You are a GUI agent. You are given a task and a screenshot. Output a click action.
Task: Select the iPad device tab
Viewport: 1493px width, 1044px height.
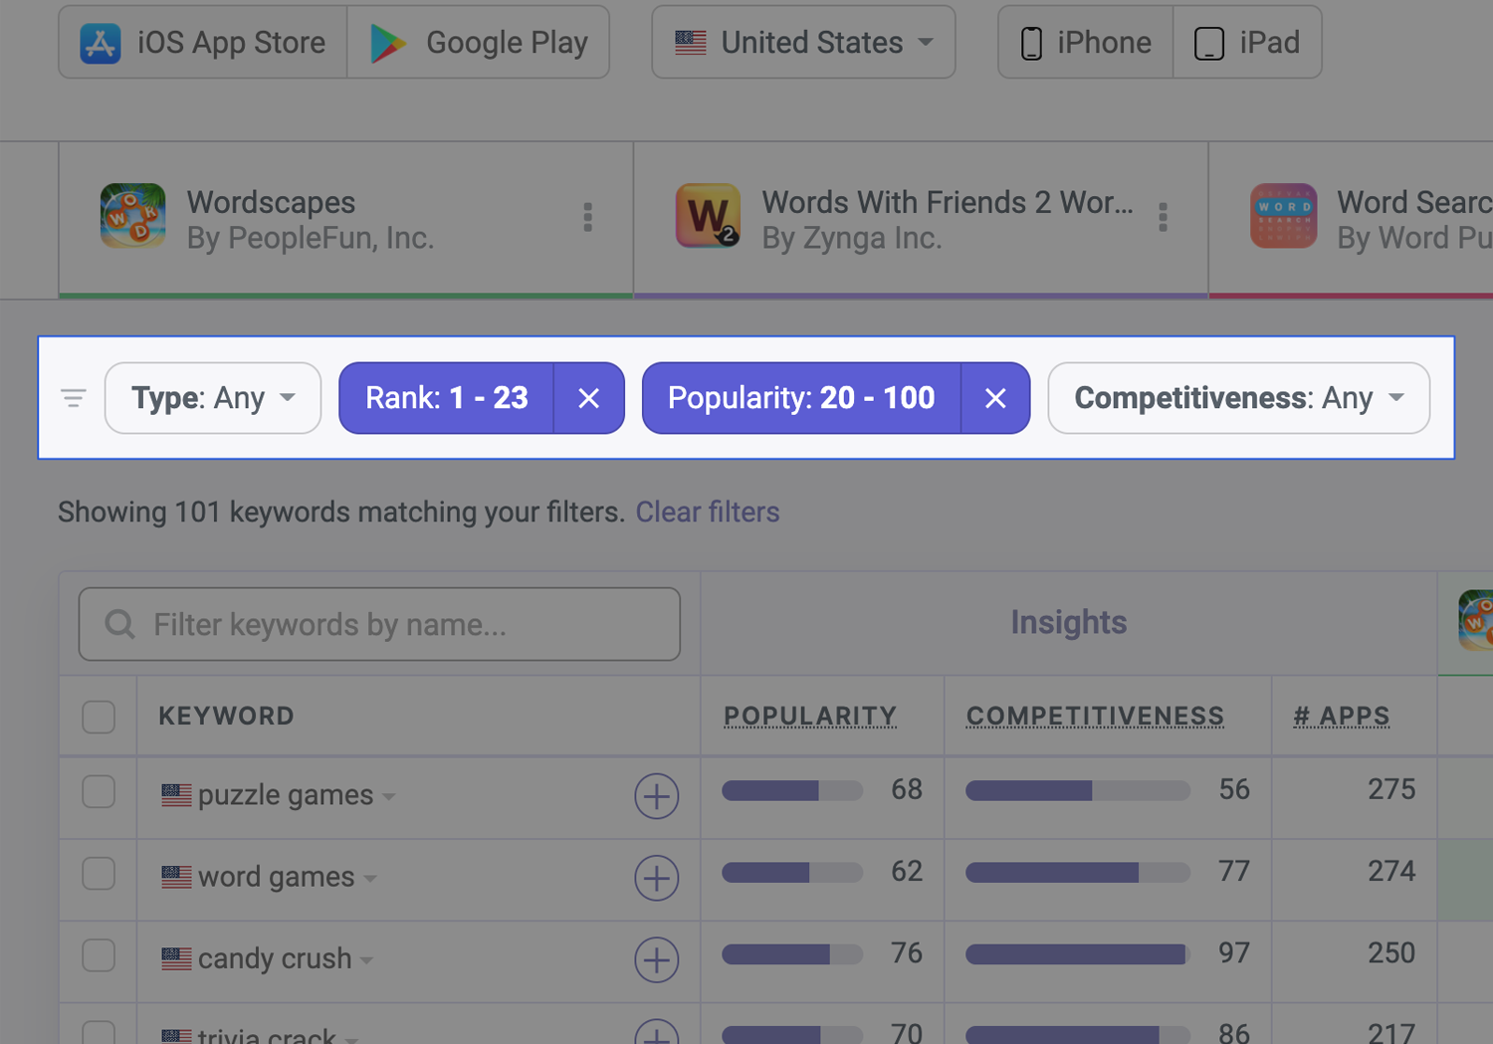click(1248, 42)
